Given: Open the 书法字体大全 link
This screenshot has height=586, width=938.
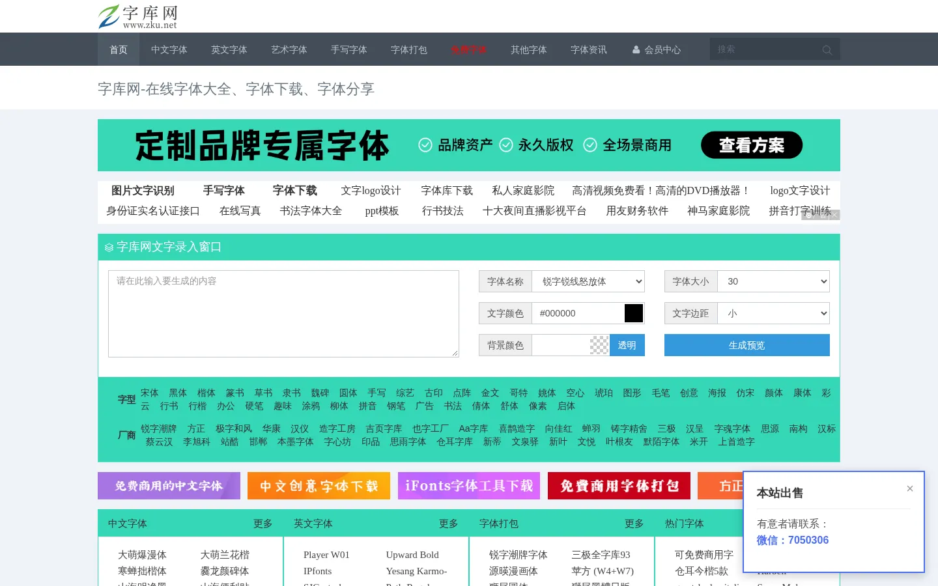Looking at the screenshot, I should click(x=311, y=211).
